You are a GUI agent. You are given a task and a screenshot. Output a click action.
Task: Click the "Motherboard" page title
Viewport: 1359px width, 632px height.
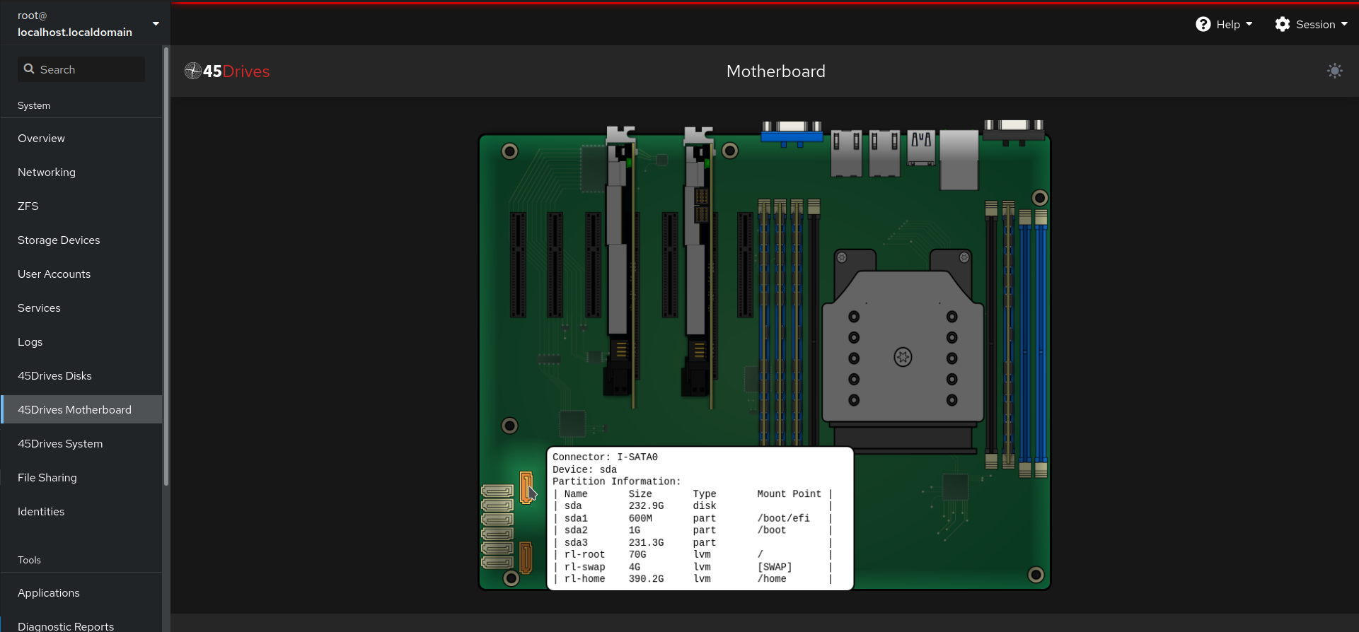(x=775, y=71)
